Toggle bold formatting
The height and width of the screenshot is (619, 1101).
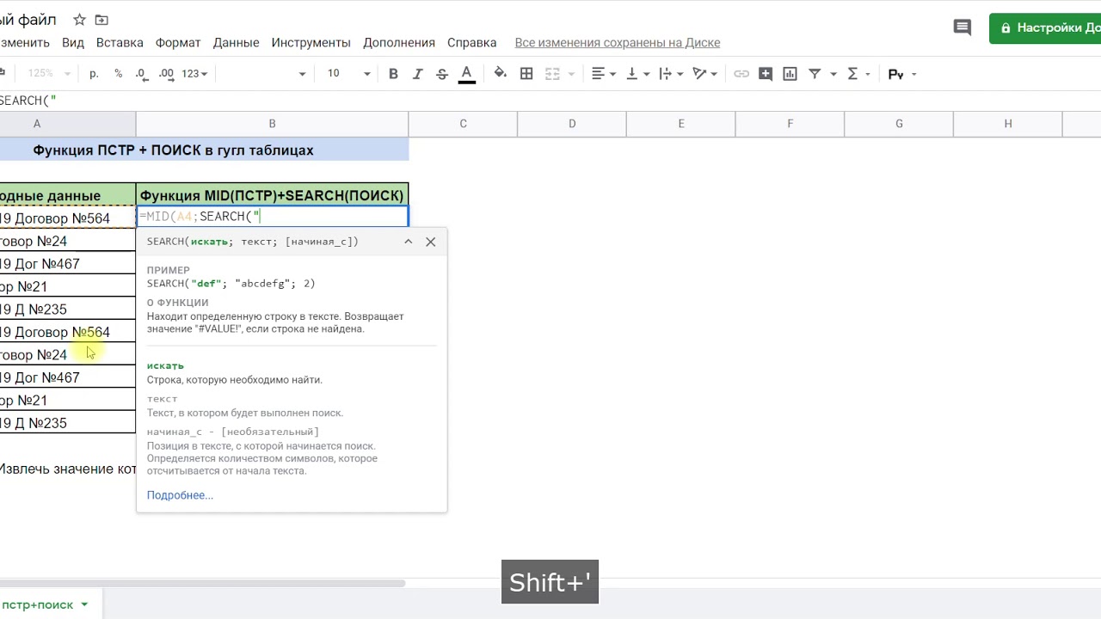pyautogui.click(x=393, y=74)
